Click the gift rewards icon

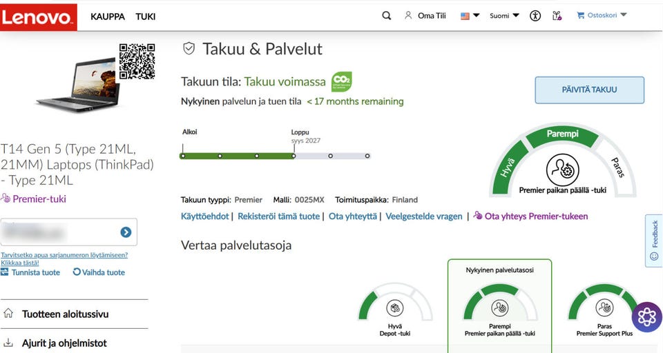557,16
